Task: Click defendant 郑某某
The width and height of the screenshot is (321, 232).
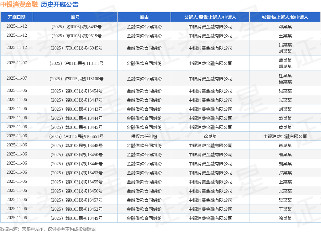Action: pyautogui.click(x=285, y=66)
